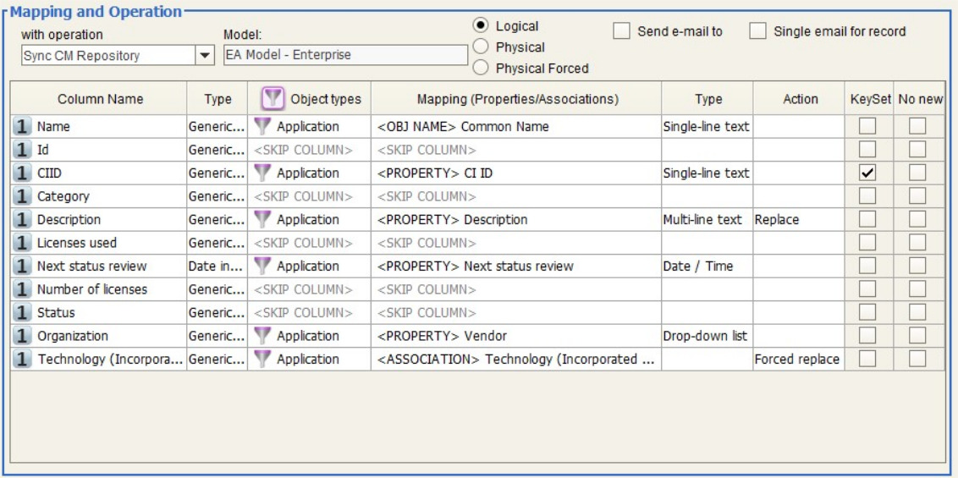Select the Physical radio button
This screenshot has height=478, width=958.
tap(481, 47)
